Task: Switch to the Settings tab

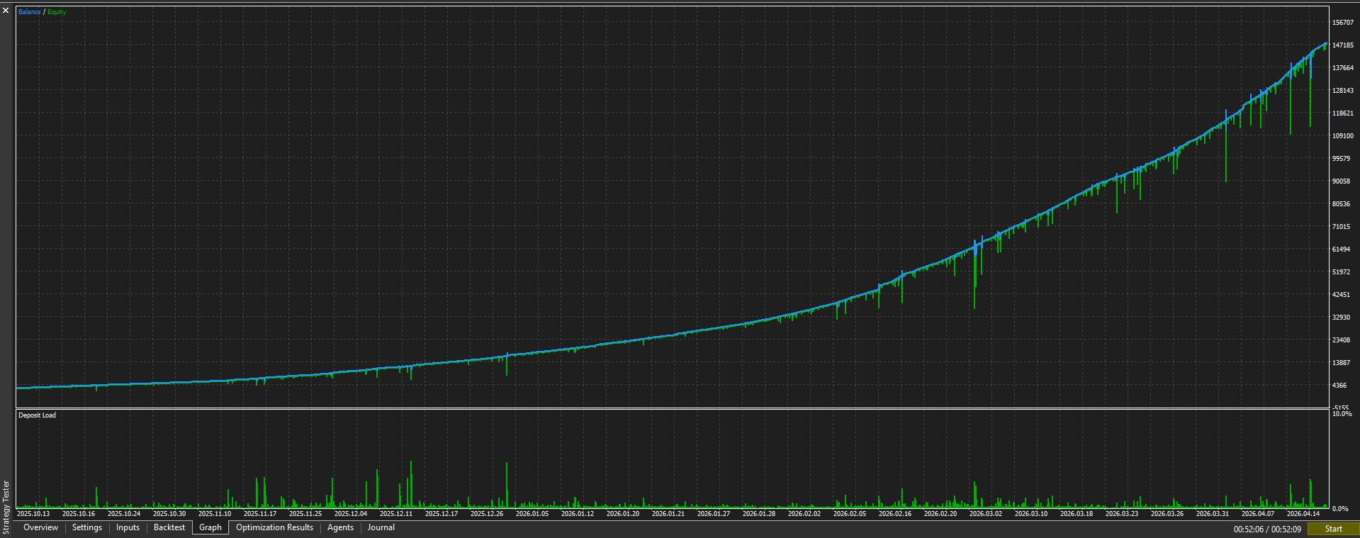Action: [x=87, y=528]
